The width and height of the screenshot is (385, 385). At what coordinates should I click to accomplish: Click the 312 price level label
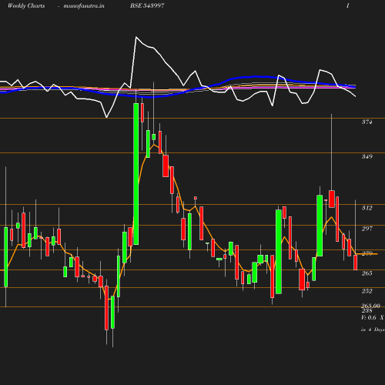coord(367,208)
